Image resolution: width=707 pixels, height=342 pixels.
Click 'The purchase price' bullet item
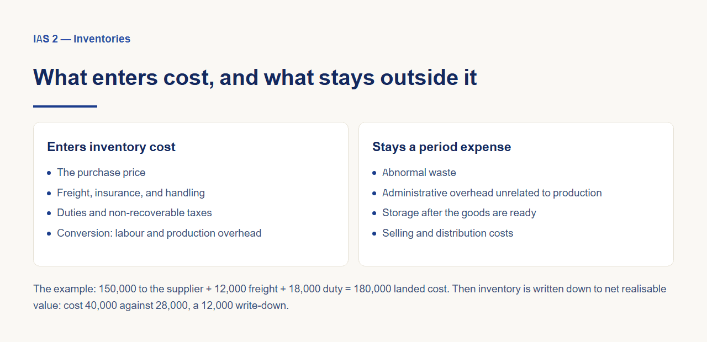pos(101,173)
